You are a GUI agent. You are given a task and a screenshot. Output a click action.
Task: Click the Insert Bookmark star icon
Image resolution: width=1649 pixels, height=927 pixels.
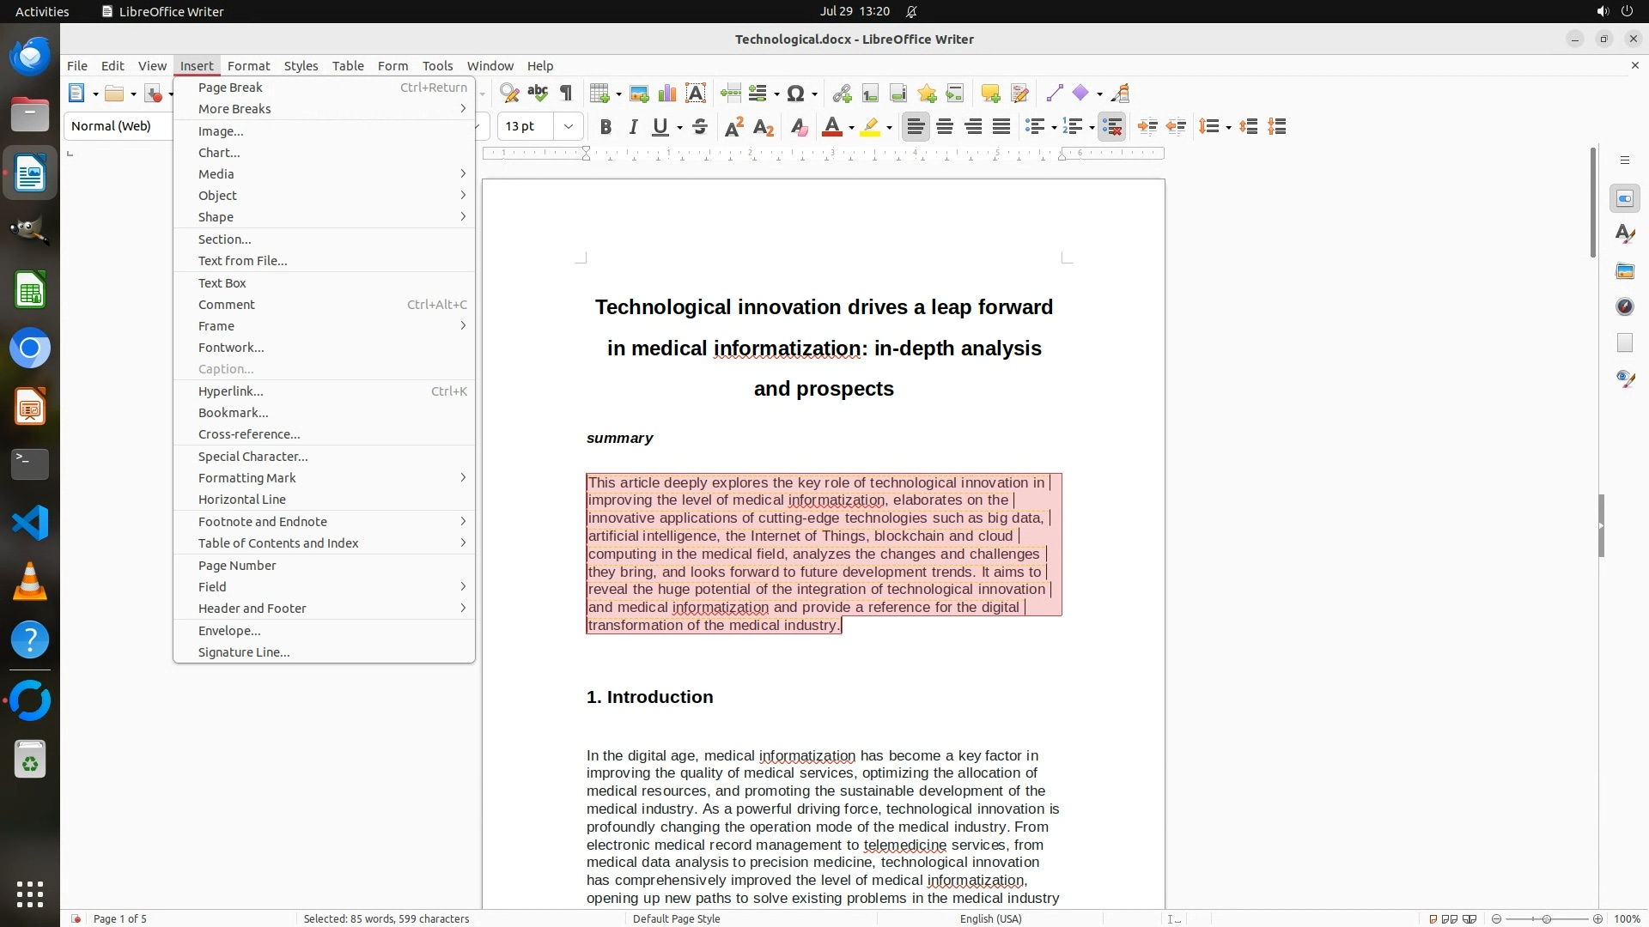pos(927,94)
